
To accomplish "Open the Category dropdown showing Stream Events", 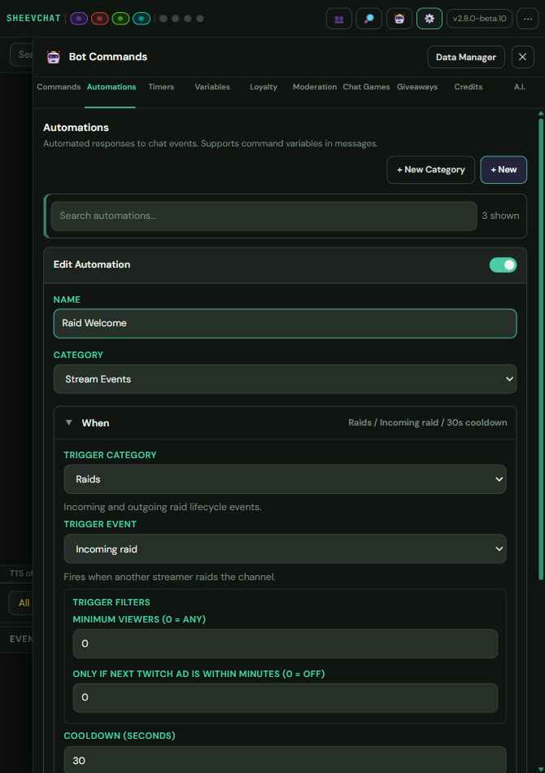I will (285, 379).
